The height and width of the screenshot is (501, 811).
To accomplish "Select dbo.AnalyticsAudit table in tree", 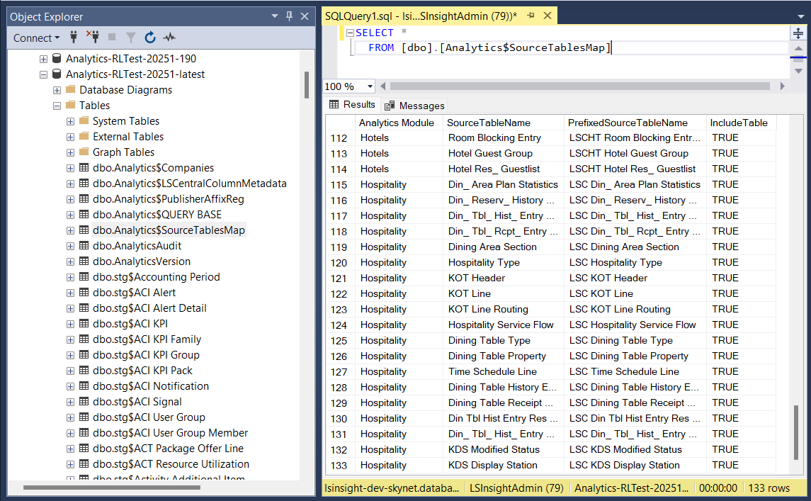I will tap(137, 246).
